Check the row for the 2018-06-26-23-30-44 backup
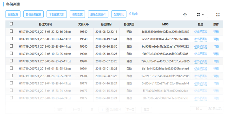 pyautogui.click(x=11, y=46)
